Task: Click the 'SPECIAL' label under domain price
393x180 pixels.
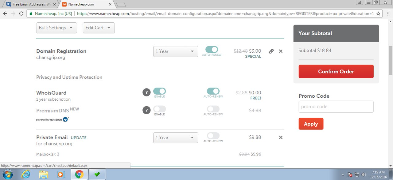Action: pos(253,57)
